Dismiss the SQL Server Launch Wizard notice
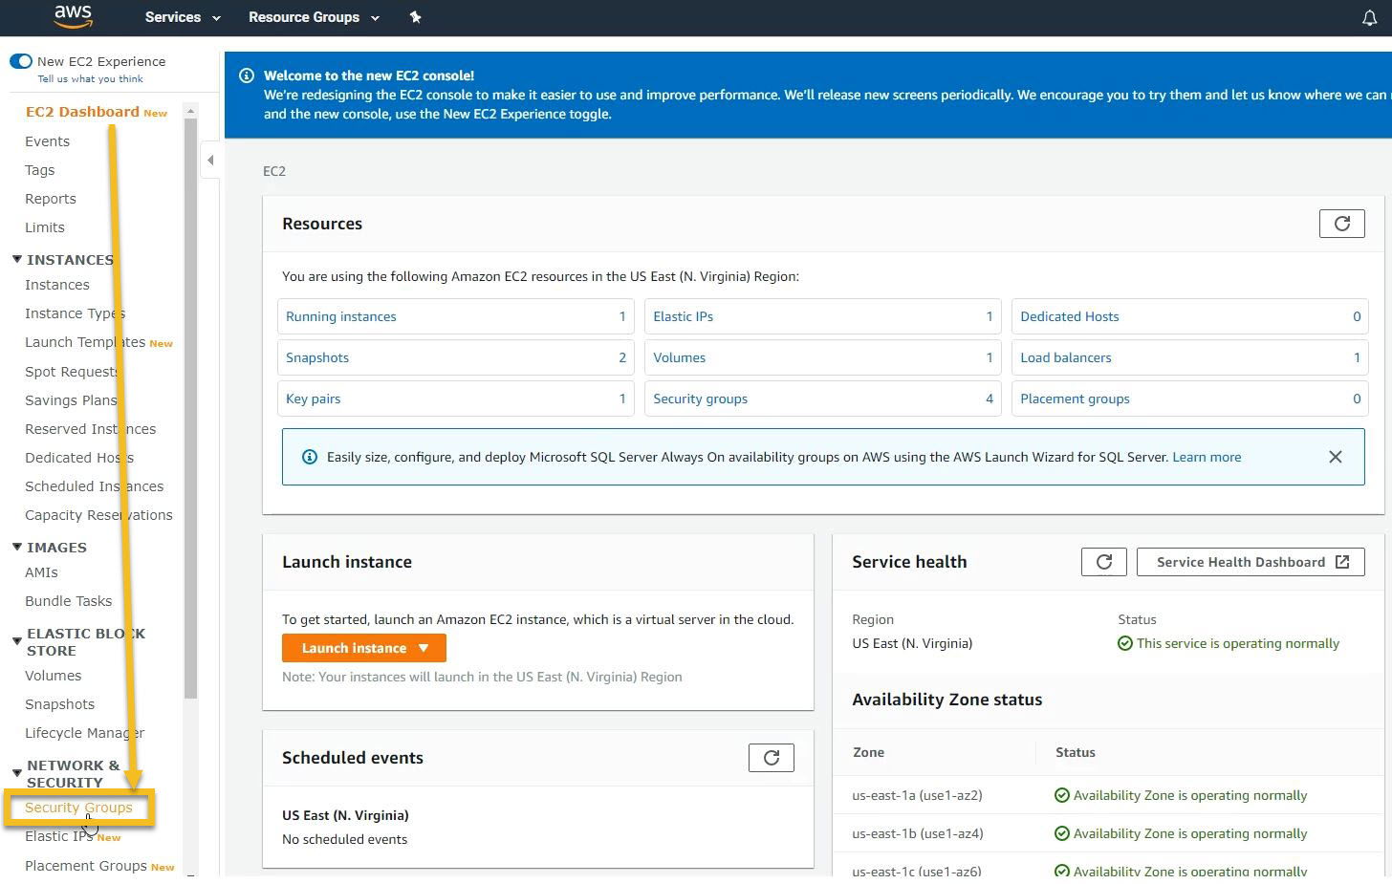This screenshot has width=1392, height=884. click(x=1335, y=457)
